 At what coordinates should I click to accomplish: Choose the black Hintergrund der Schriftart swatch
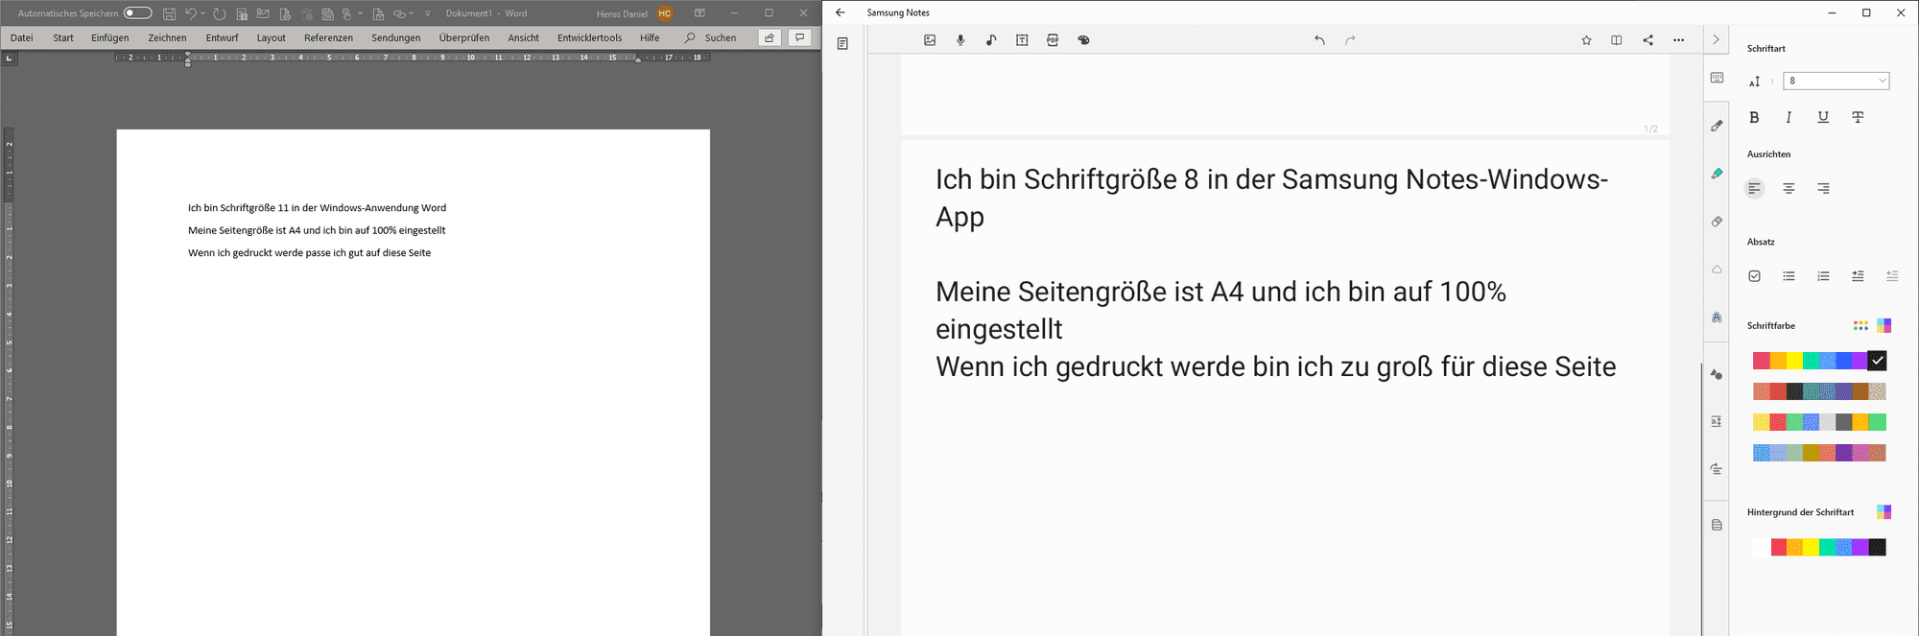1877,547
